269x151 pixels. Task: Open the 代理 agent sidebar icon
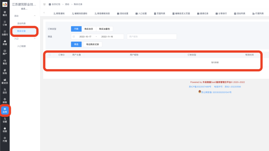point(5,139)
